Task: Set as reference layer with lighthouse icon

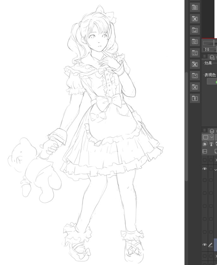Action: tap(211, 144)
